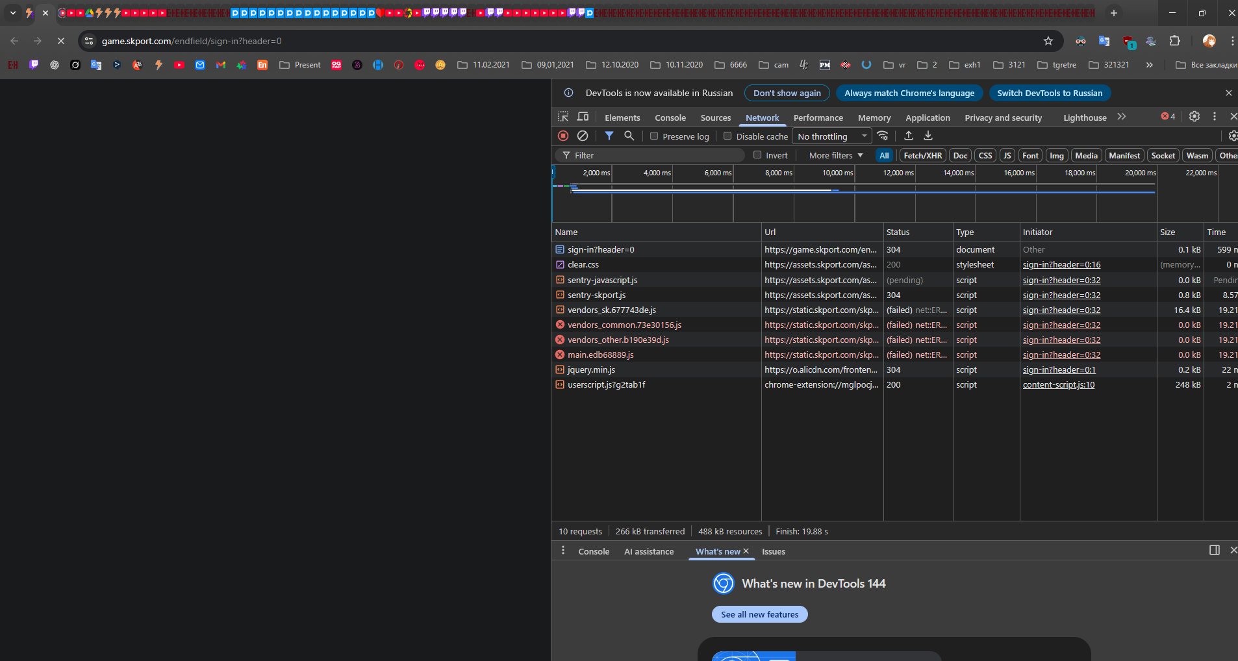
Task: Expand the More filters dropdown
Action: (835, 156)
